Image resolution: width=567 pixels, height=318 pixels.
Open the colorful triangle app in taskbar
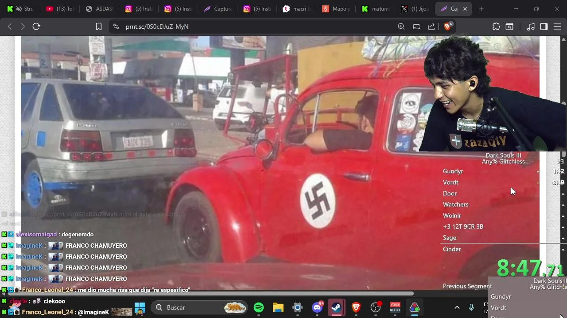click(x=415, y=307)
